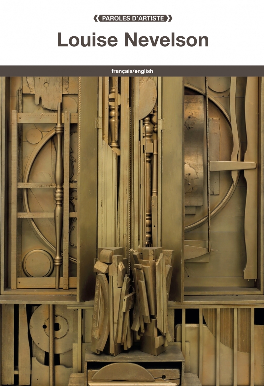Image resolution: width=264 pixels, height=386 pixels.
Task: Select the horizontal paddle-shaped piece on the right
Action: pos(233,166)
